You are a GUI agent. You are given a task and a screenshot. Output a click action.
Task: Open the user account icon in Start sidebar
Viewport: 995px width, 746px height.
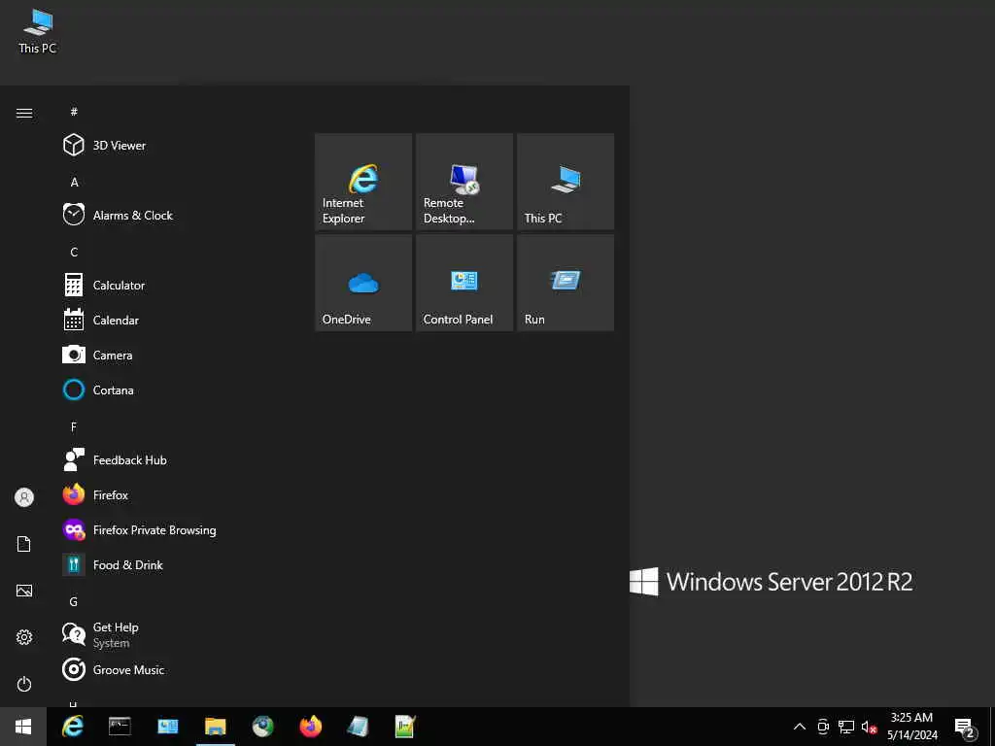[x=24, y=497]
